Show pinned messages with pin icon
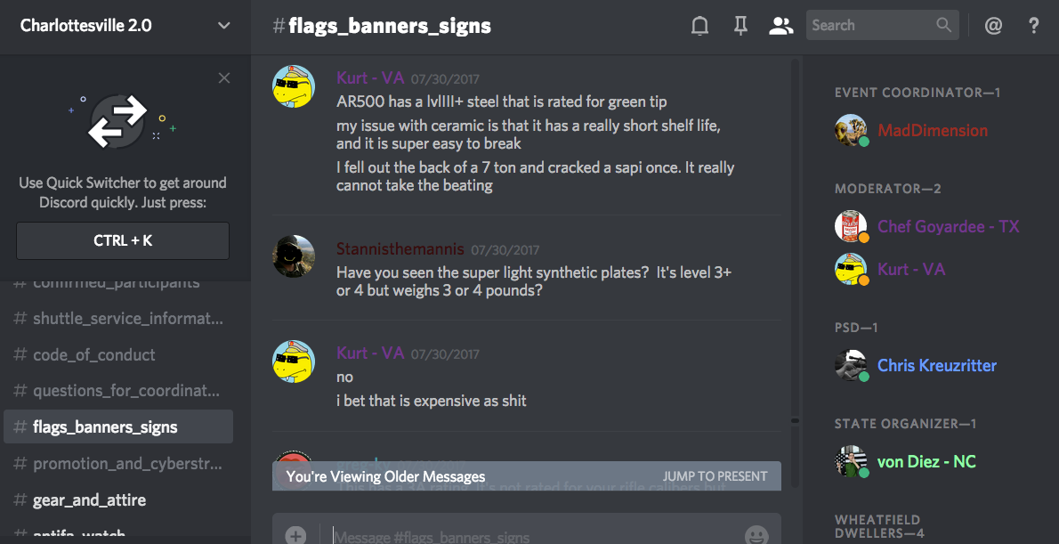The width and height of the screenshot is (1059, 544). click(x=741, y=26)
